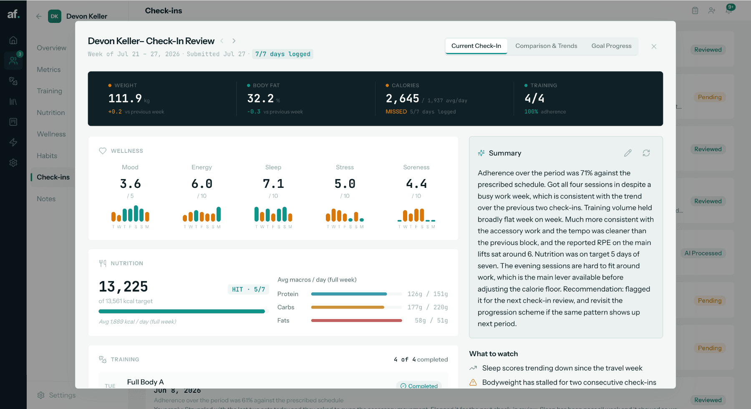Open Wellness in the client menu
Screen dimensions: 751x409
pyautogui.click(x=51, y=134)
